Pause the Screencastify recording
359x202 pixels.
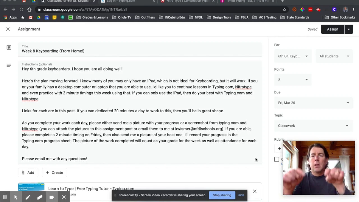5,197
